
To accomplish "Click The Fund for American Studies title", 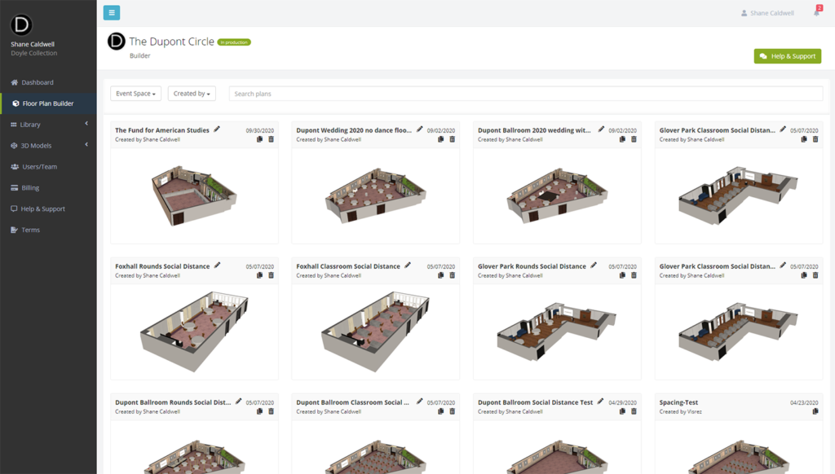I will (x=162, y=130).
